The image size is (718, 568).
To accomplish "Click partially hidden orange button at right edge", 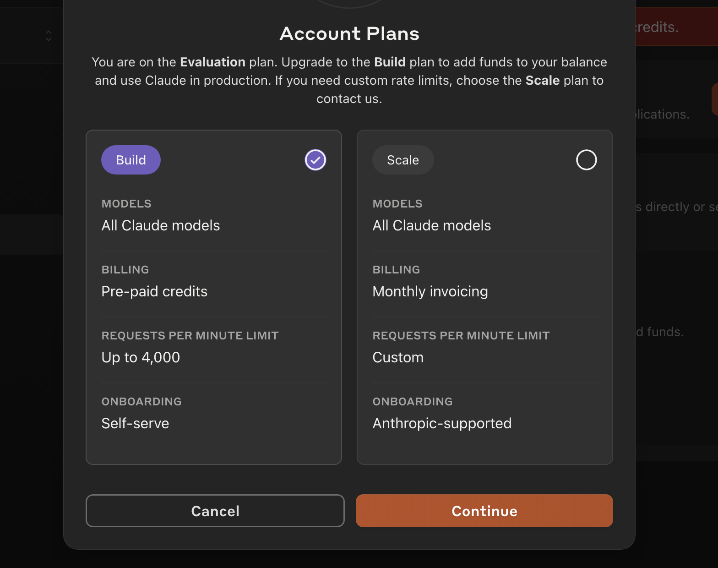I will click(x=714, y=99).
